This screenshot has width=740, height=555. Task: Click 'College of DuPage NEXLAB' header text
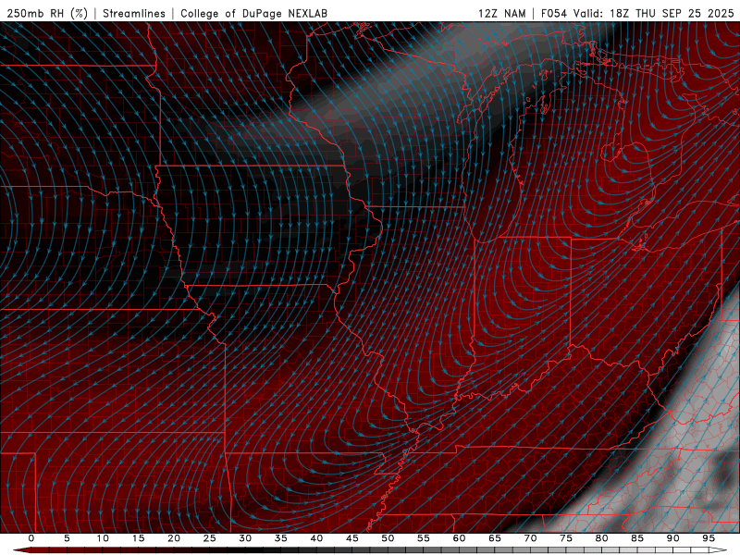click(x=253, y=13)
